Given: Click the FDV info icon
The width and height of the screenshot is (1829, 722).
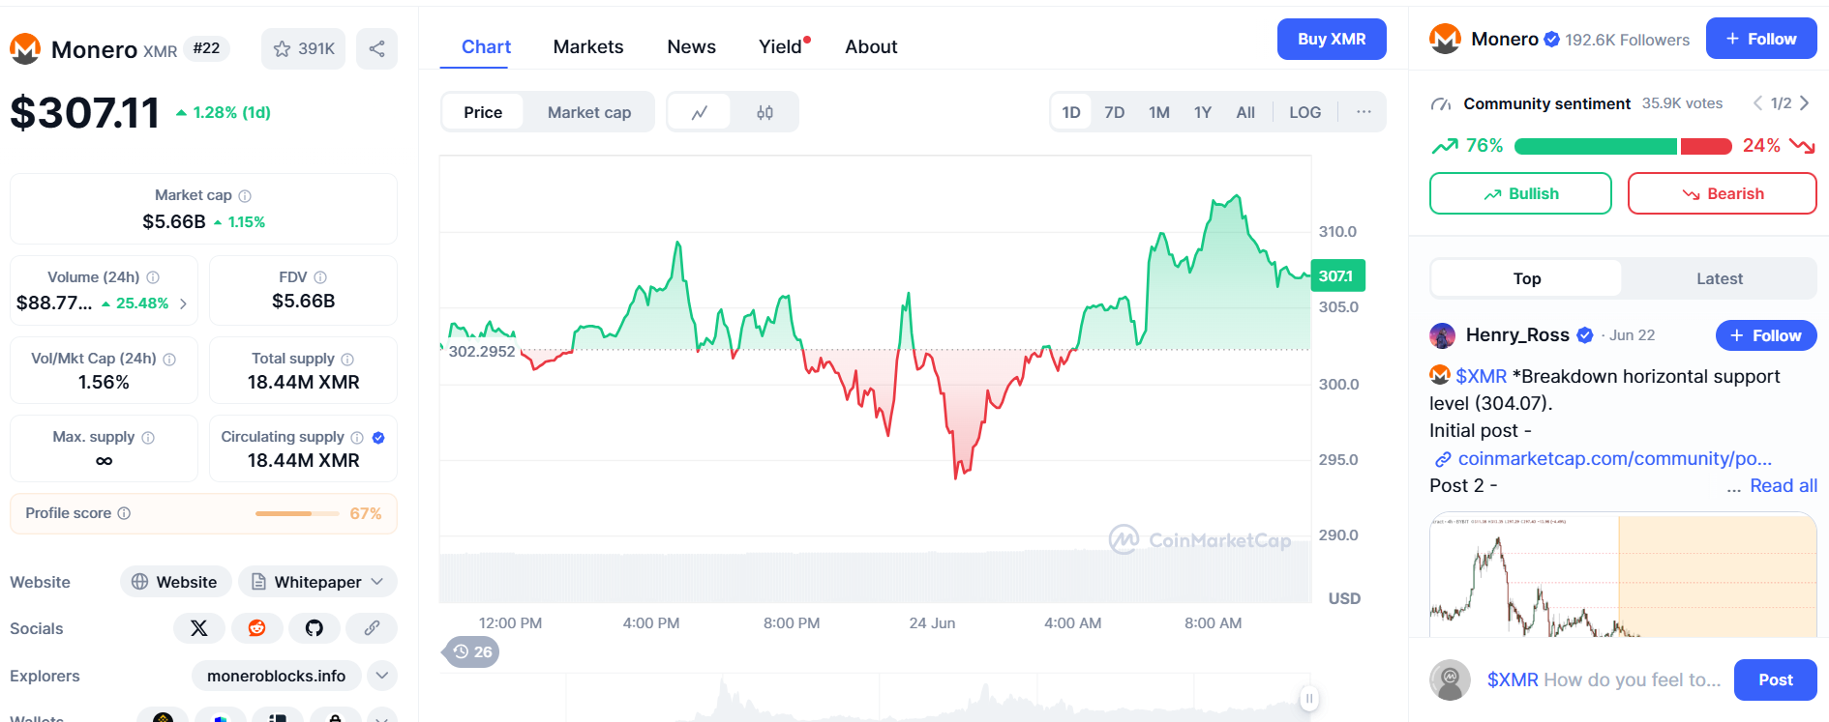Looking at the screenshot, I should coord(320,277).
